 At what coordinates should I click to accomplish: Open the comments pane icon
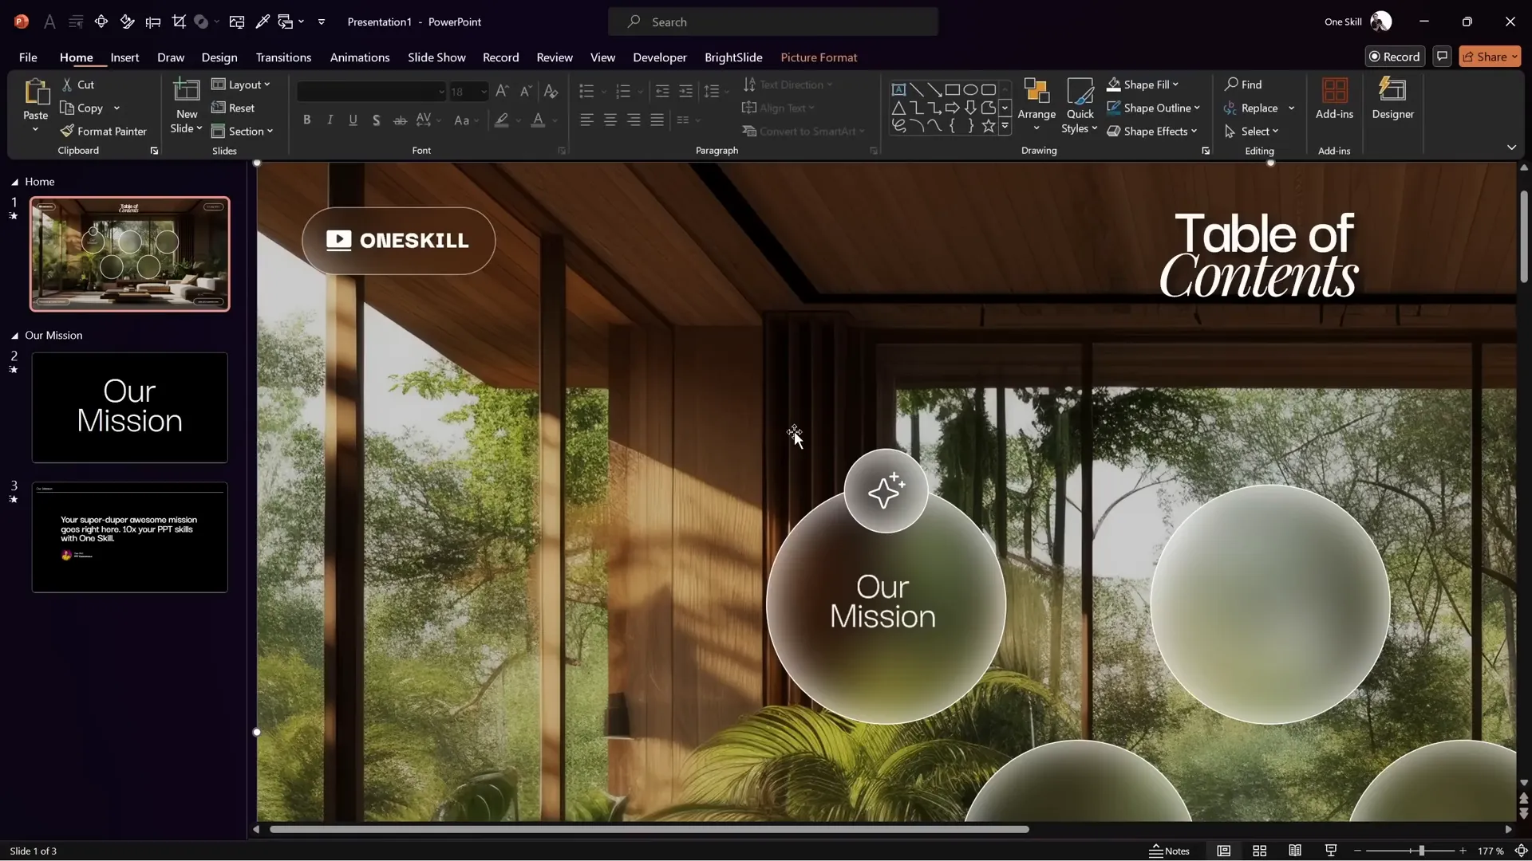pyautogui.click(x=1442, y=57)
